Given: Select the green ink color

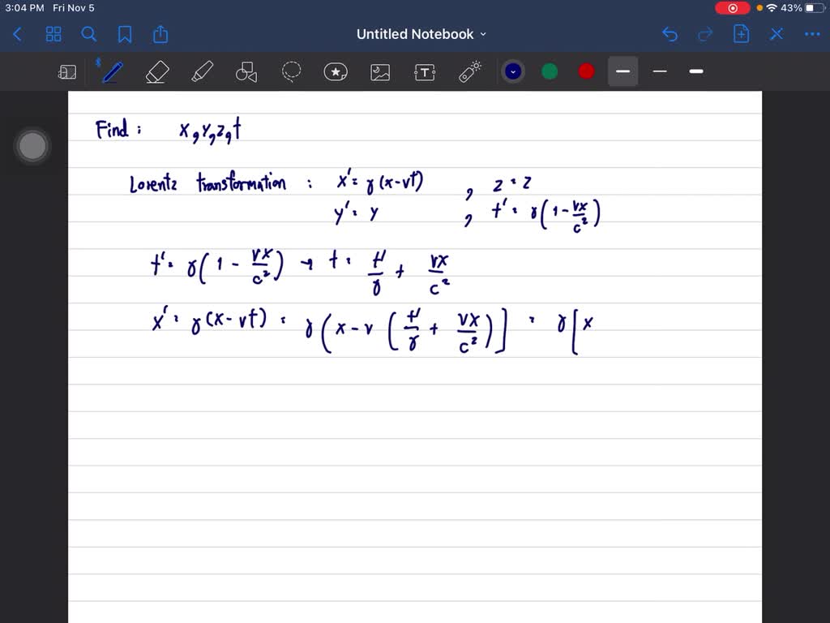Looking at the screenshot, I should [x=550, y=71].
